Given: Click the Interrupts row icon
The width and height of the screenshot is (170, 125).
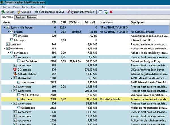Looking at the screenshot, I should 11,40.
